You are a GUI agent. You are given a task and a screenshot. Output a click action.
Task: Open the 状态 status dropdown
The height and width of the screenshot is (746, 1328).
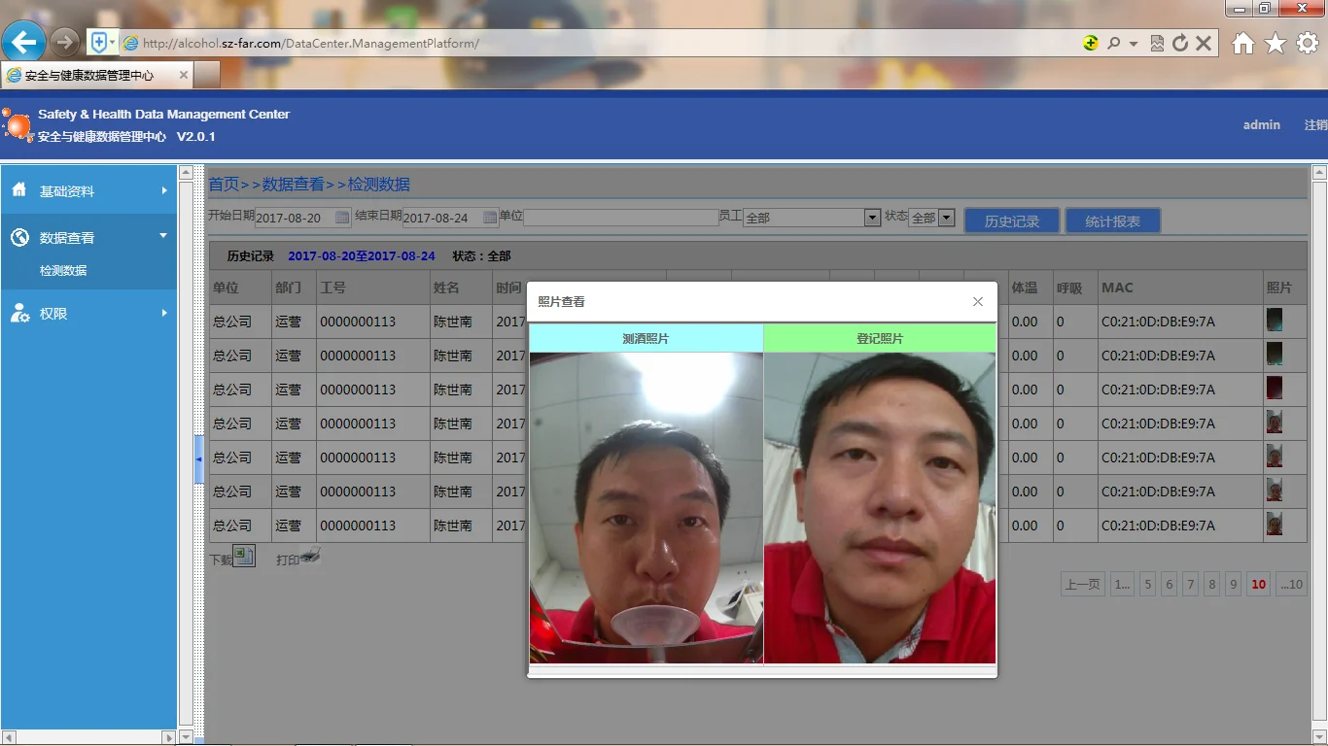click(946, 219)
